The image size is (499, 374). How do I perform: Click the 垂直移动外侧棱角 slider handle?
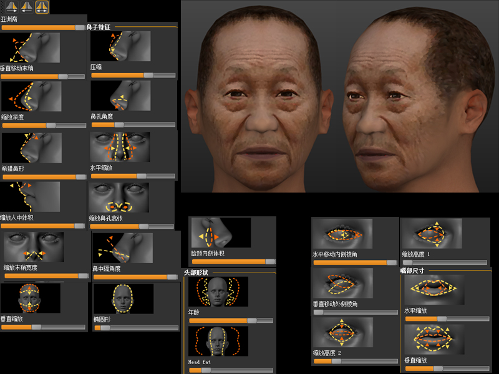319,312
